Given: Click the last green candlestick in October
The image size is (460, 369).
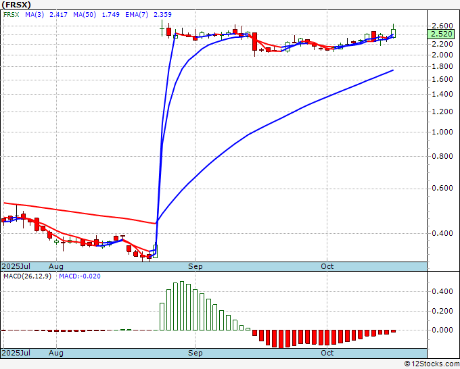Looking at the screenshot, I should coord(394,33).
